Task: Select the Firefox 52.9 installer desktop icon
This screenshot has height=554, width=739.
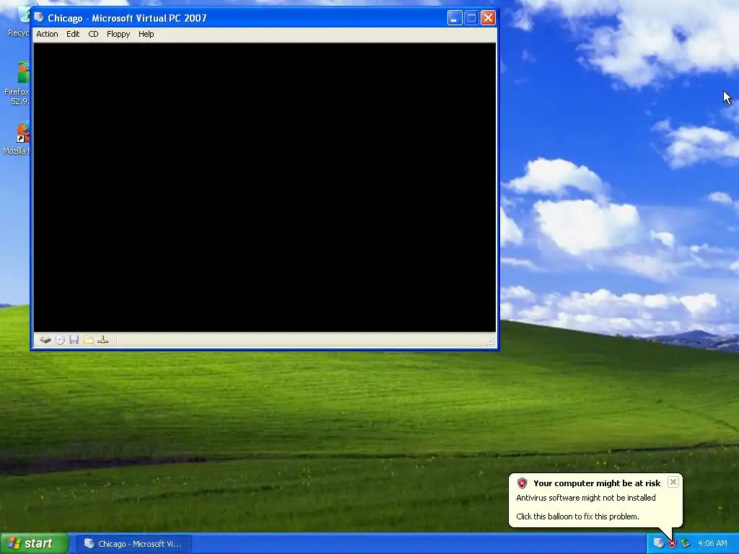Action: coord(19,83)
